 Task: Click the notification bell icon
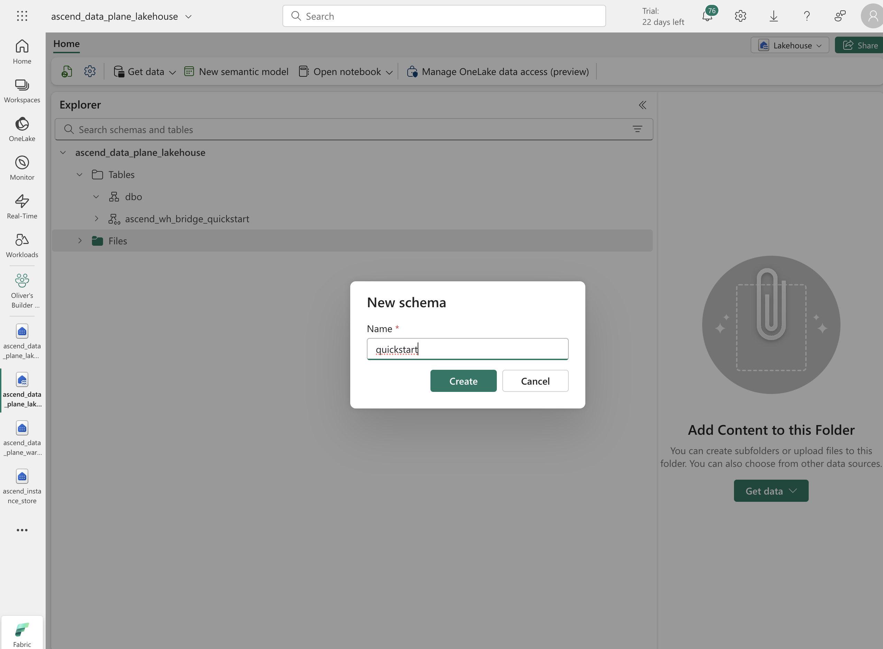coord(707,16)
